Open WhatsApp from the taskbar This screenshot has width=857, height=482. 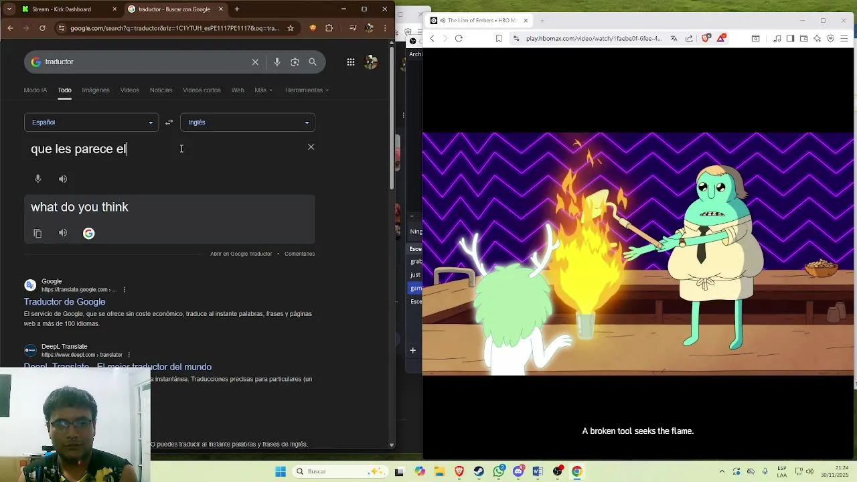pos(499,471)
